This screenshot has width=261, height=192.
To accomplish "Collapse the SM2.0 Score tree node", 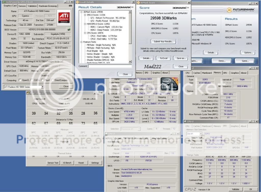I will coord(85,15).
